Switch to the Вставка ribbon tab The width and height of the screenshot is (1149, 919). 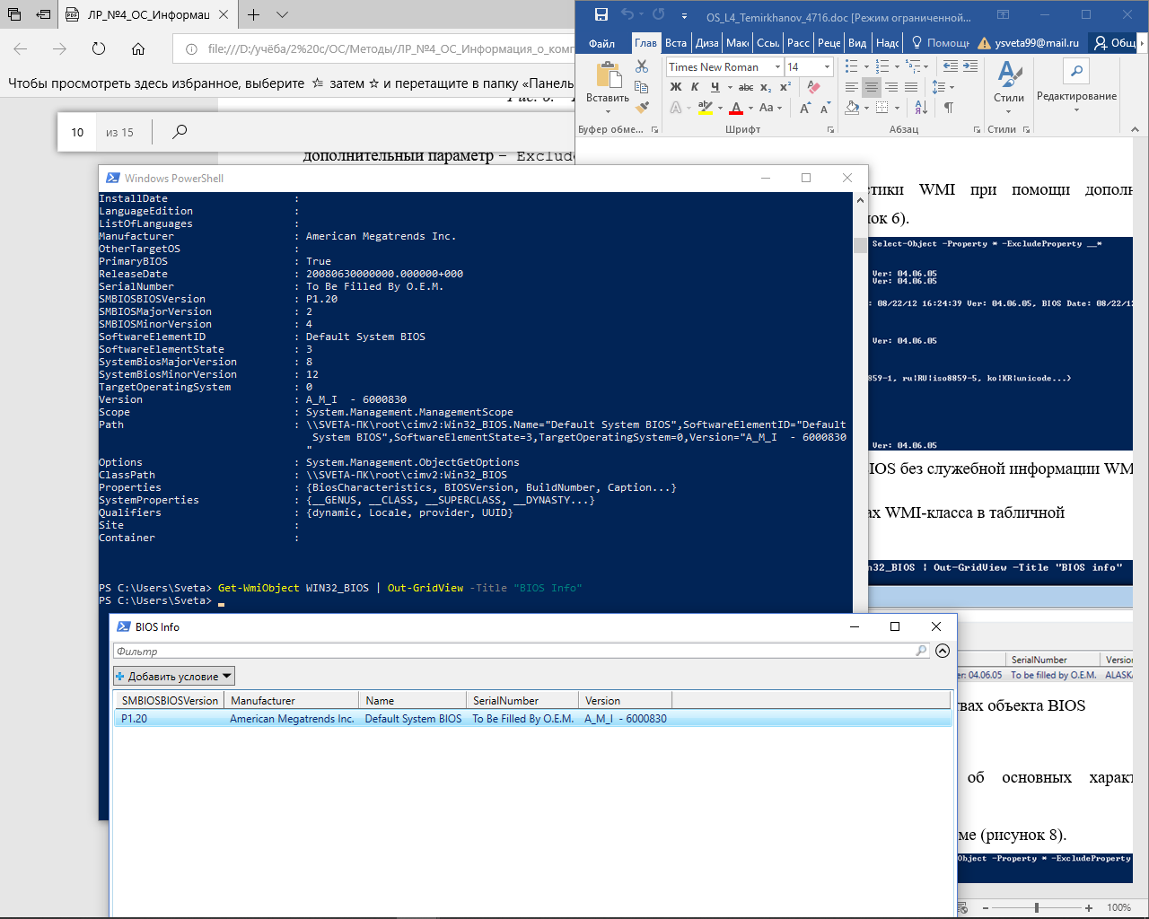[x=676, y=43]
